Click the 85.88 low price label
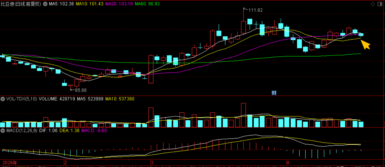This screenshot has height=167, width=385. pyautogui.click(x=81, y=90)
